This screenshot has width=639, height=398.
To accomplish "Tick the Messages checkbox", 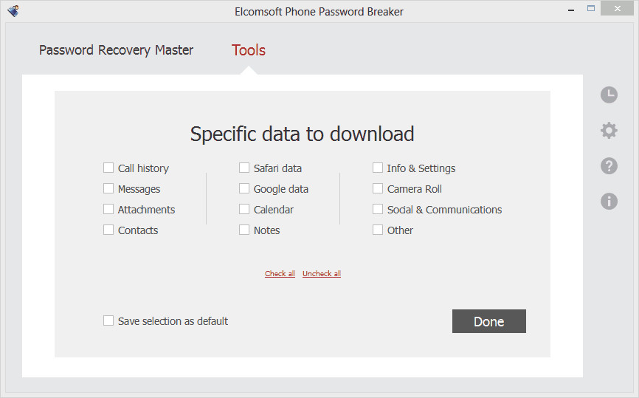I will pyautogui.click(x=108, y=189).
